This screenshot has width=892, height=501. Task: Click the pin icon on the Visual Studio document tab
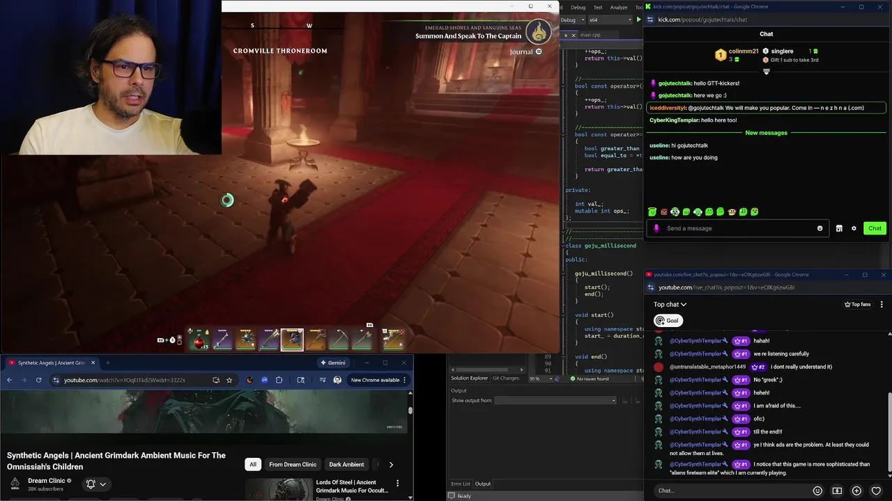click(565, 35)
